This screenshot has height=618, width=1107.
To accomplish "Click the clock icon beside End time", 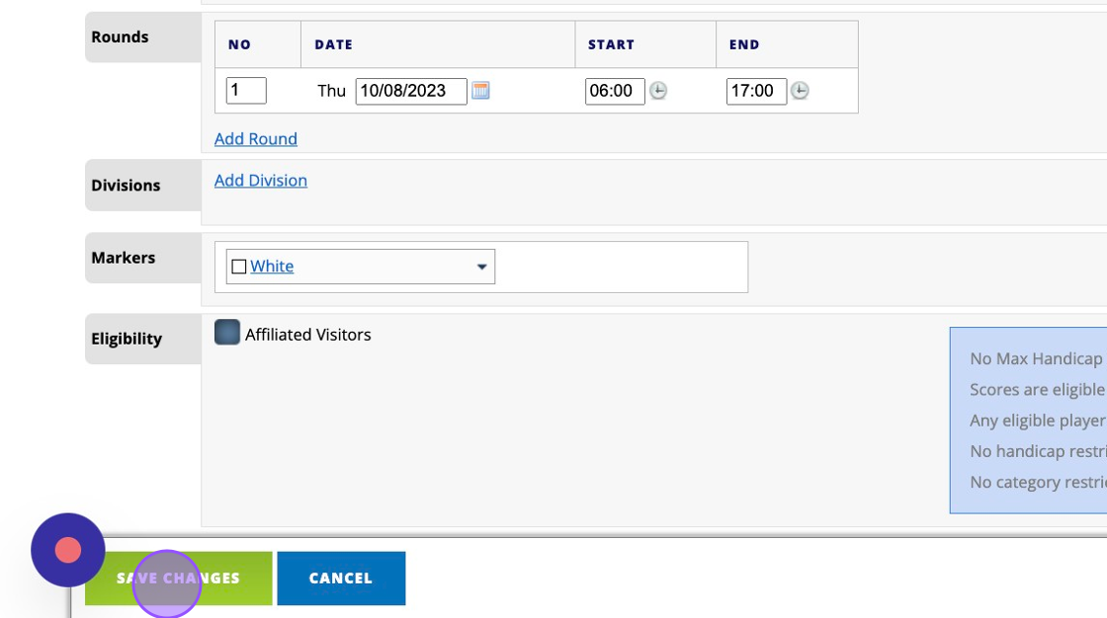I will pyautogui.click(x=800, y=91).
